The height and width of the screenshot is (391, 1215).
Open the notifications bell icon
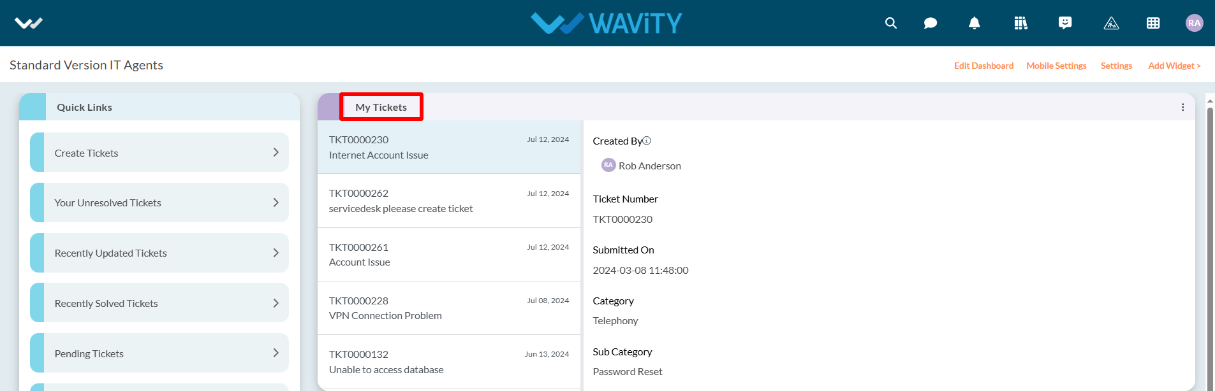(975, 23)
